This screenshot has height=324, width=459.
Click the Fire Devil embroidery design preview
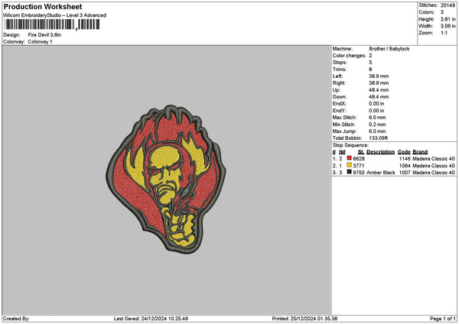[166, 179]
